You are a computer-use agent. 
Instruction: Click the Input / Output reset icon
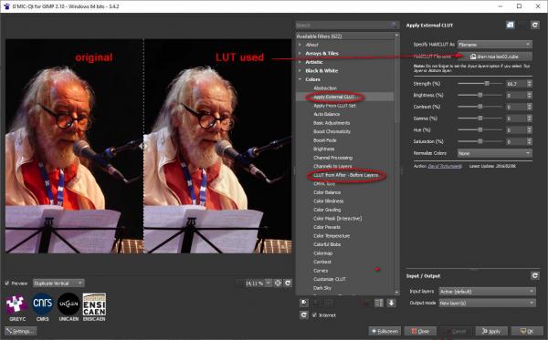pyautogui.click(x=534, y=276)
